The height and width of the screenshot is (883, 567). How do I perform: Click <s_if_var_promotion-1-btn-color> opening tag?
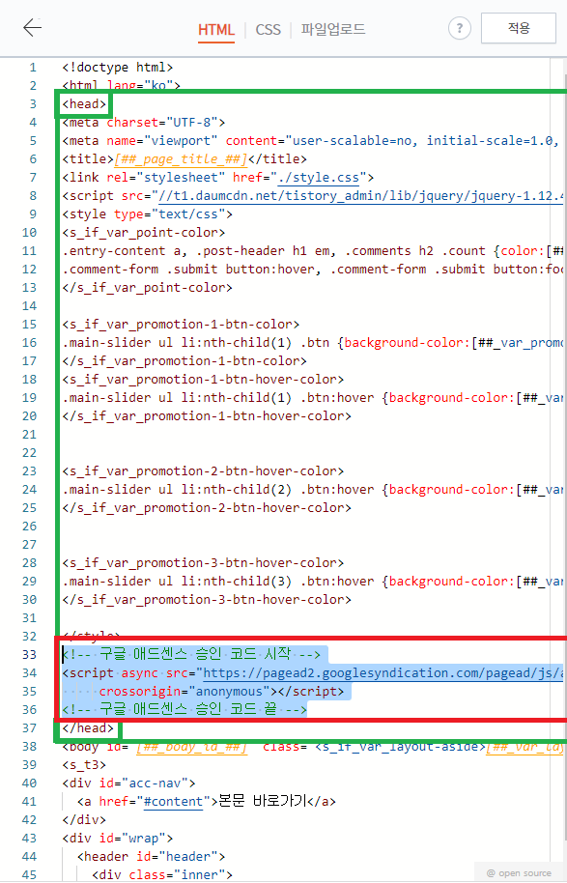(x=181, y=325)
